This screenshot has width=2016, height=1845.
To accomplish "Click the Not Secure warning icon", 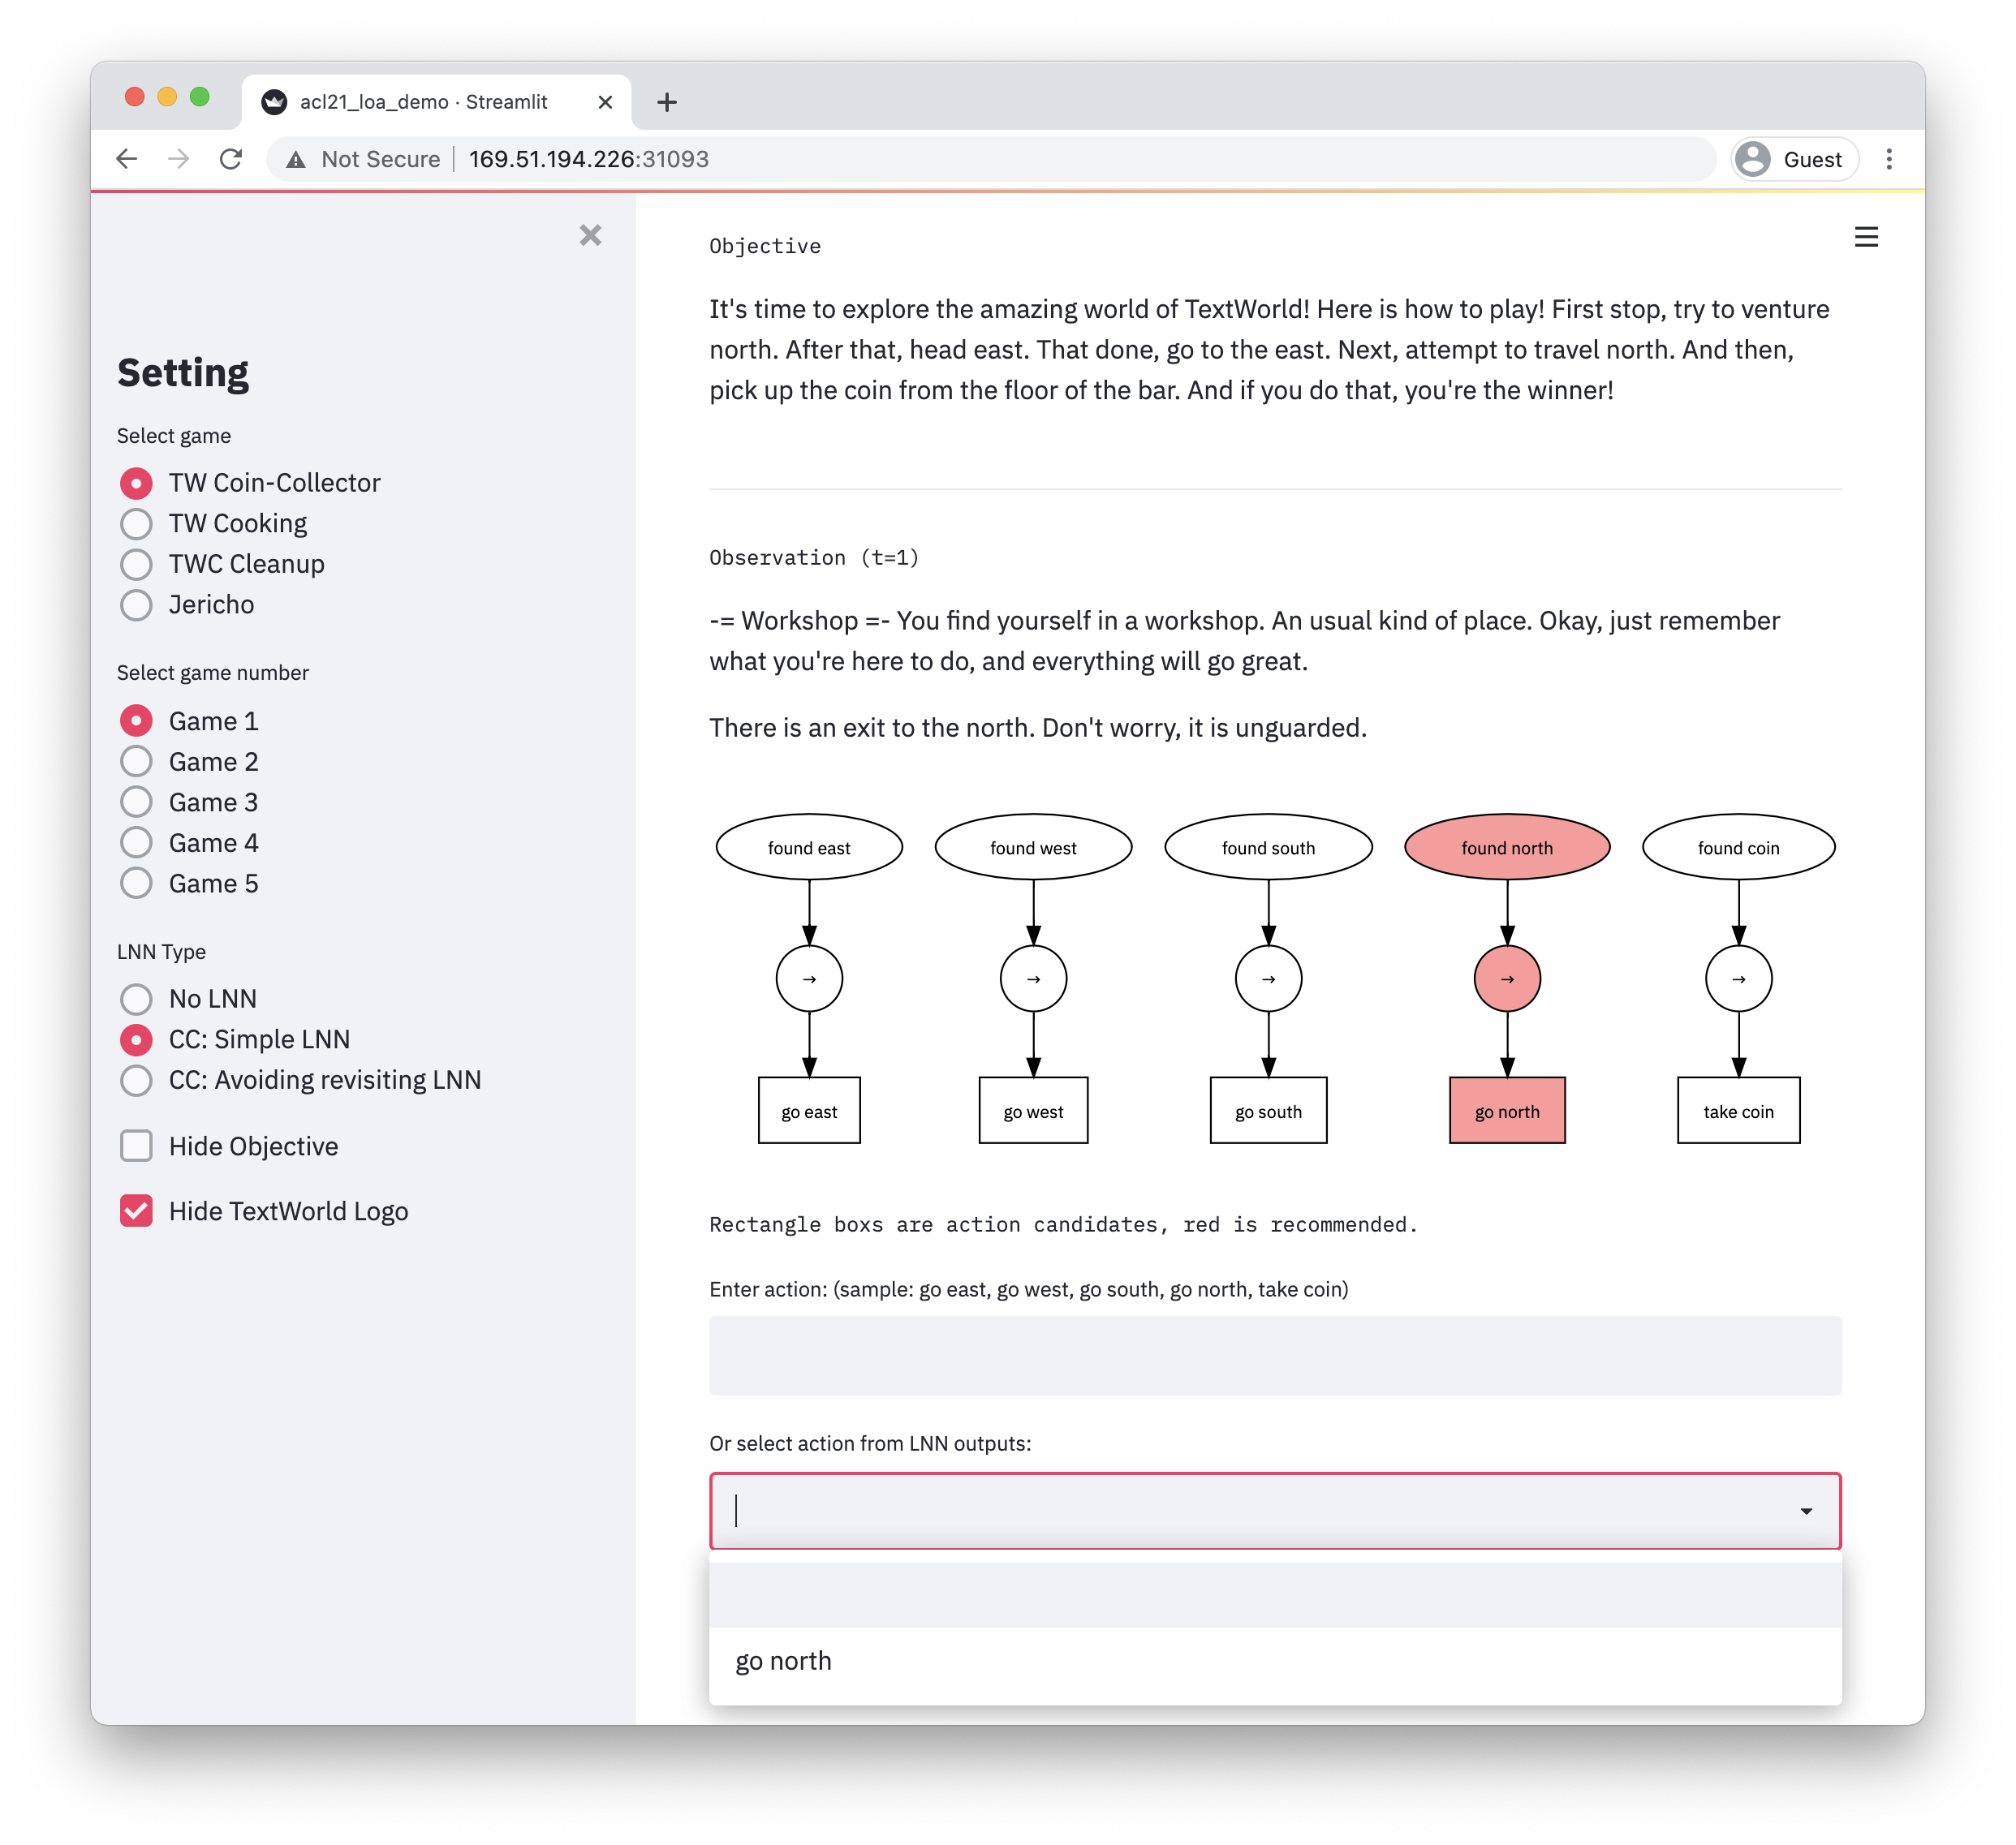I will pyautogui.click(x=296, y=159).
